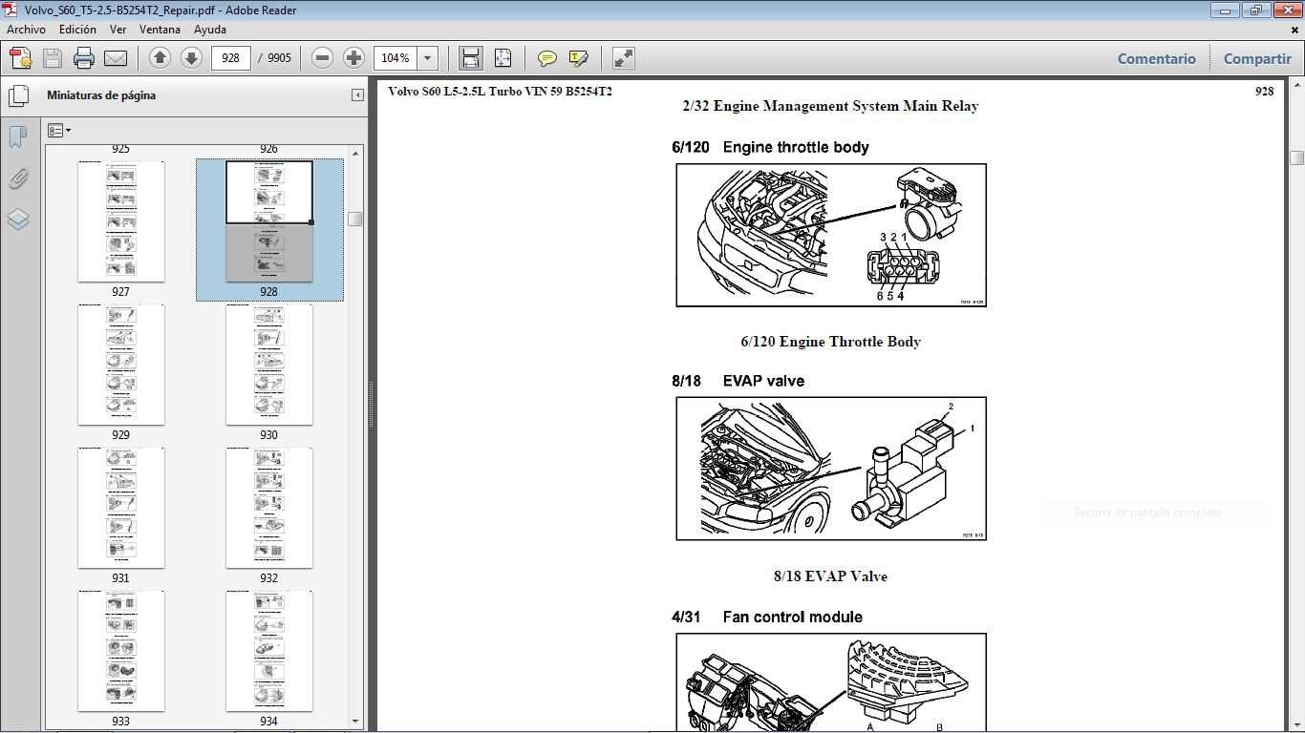Open the zoom level dropdown arrow
The width and height of the screenshot is (1305, 733).
428,58
